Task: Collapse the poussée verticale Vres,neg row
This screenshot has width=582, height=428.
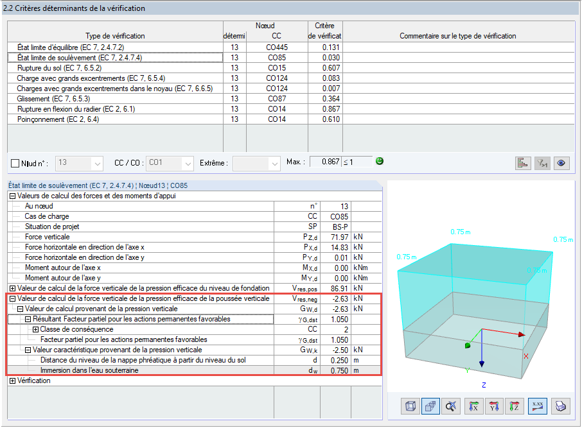Action: 12,298
